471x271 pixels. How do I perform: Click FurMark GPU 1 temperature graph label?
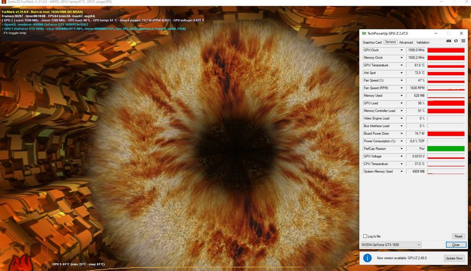point(78,264)
